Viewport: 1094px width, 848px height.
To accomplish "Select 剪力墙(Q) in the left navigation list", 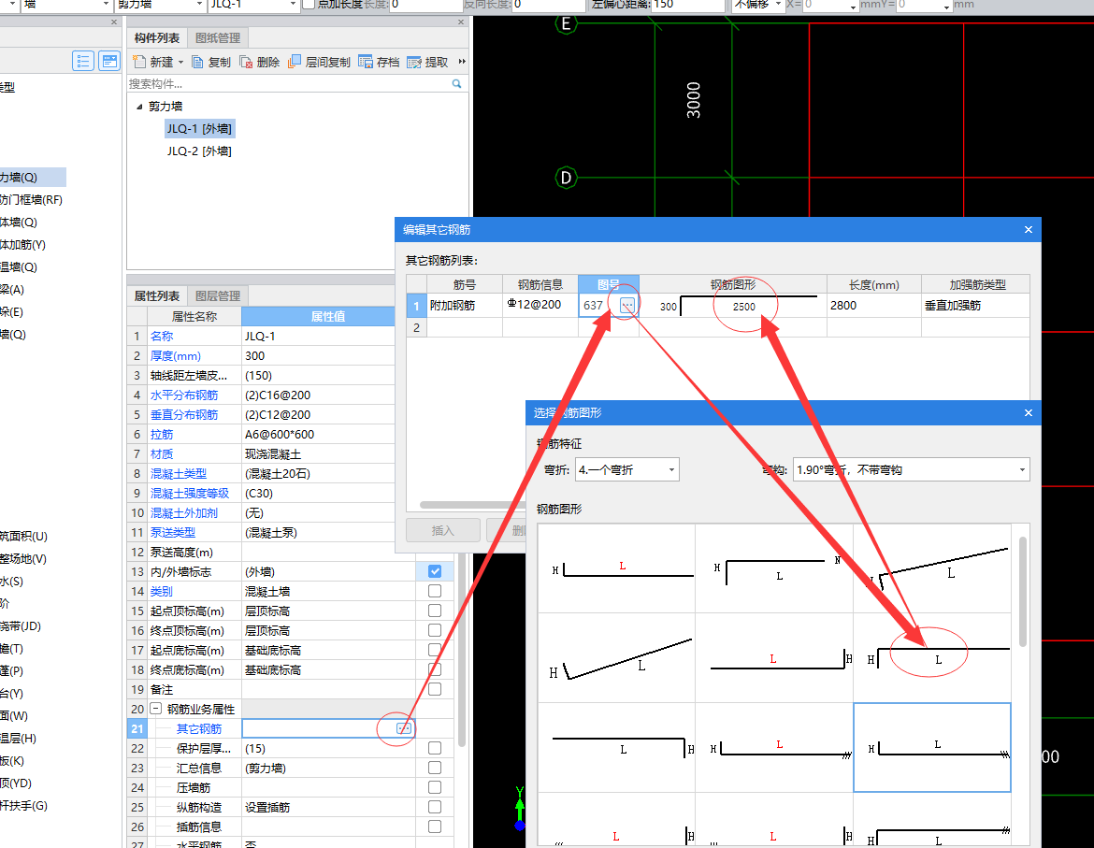I will [x=33, y=177].
